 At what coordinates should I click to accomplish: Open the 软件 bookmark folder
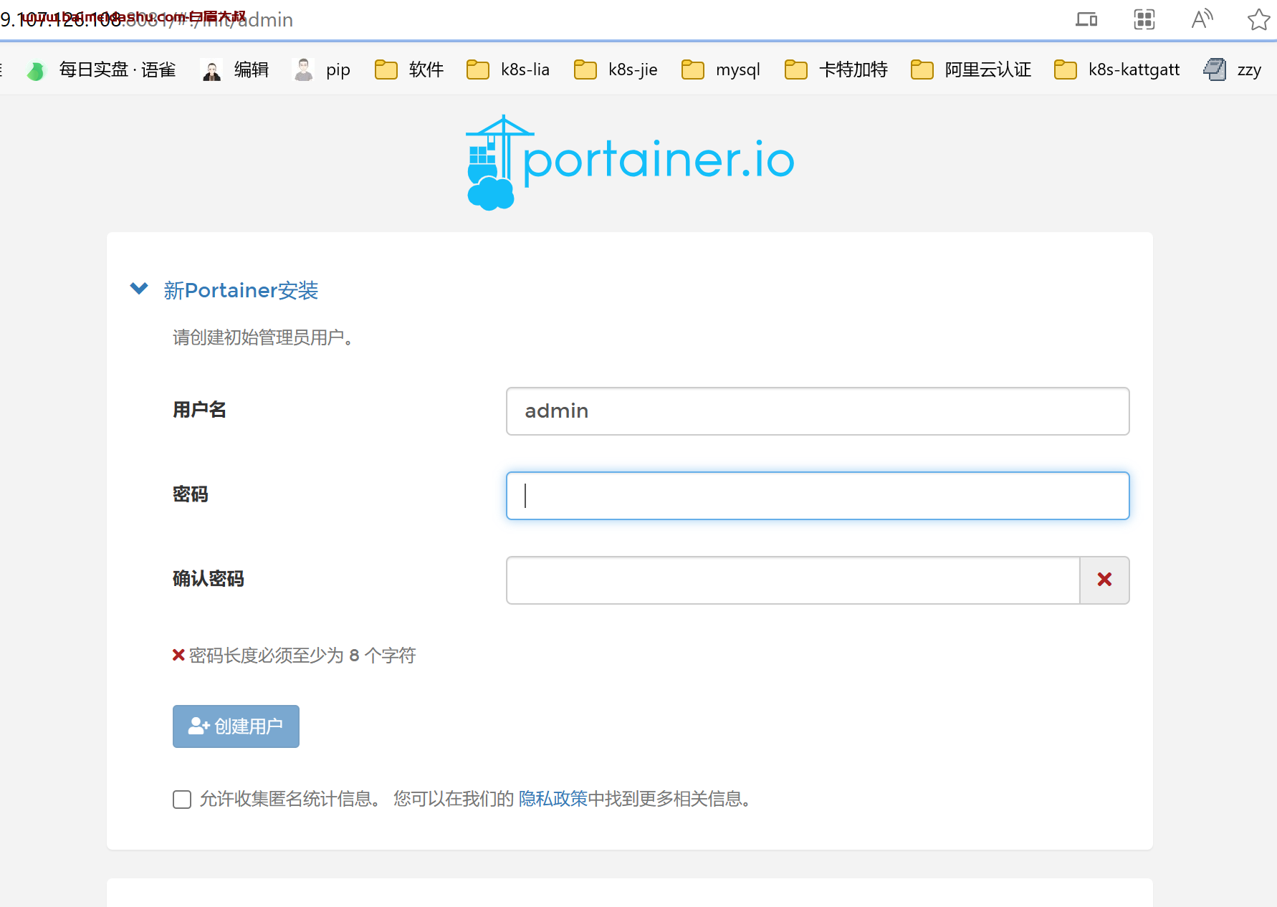(409, 69)
